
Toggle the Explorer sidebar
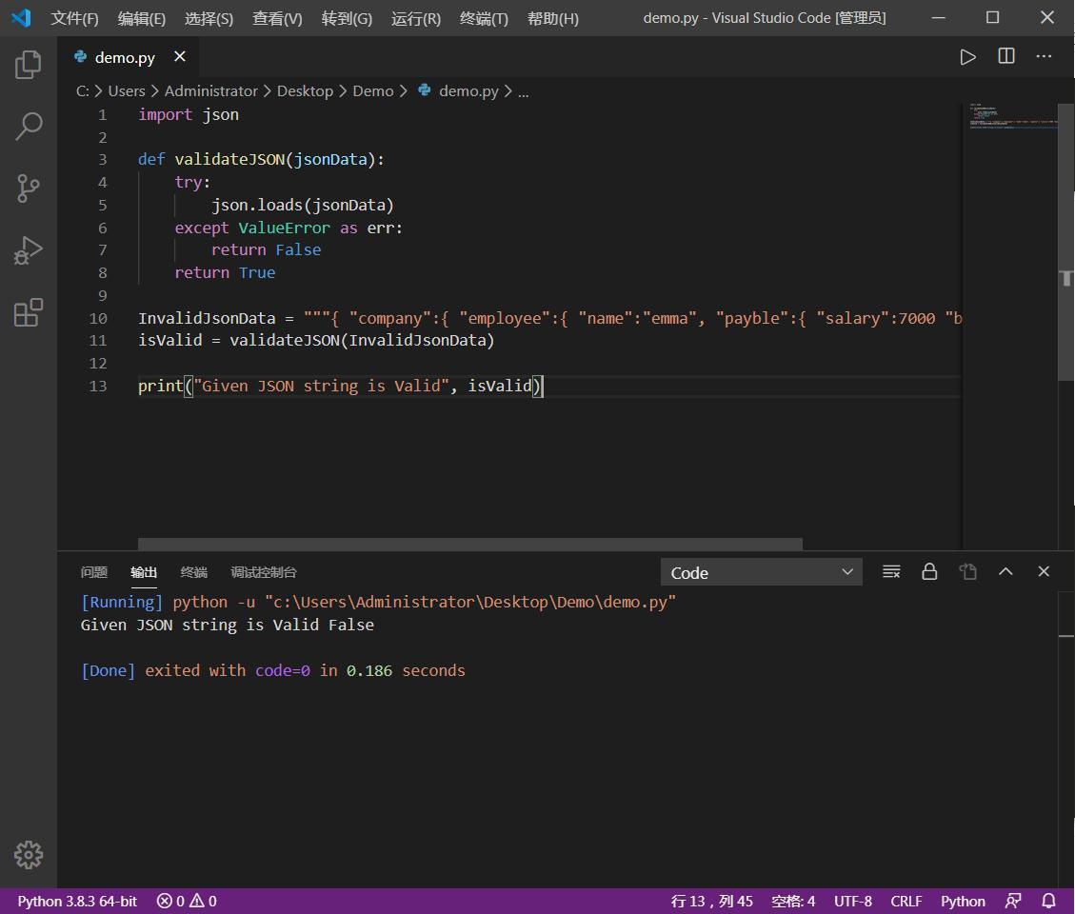28,64
